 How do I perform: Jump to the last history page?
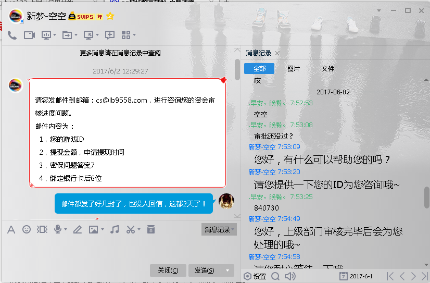[424, 276]
